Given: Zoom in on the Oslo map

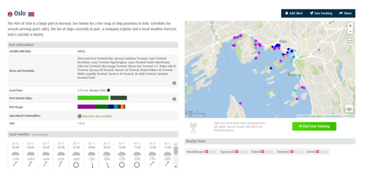Looking at the screenshot, I should point(350,26).
